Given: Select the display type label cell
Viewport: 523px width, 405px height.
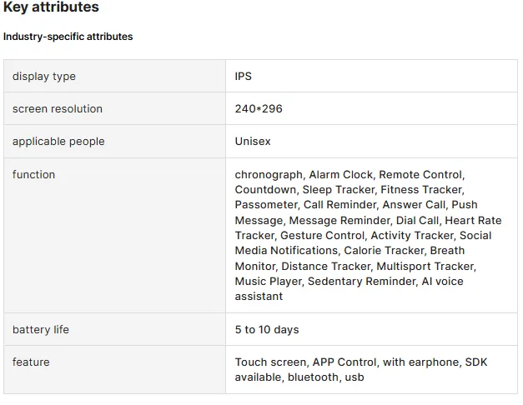Looking at the screenshot, I should (44, 77).
